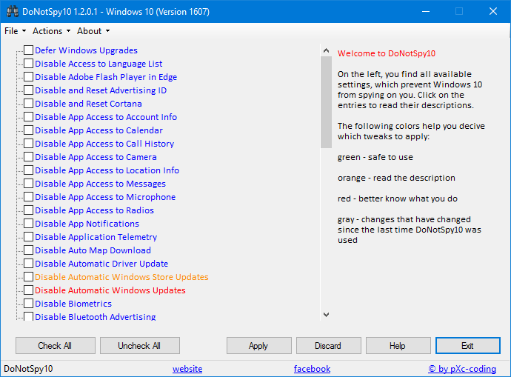Viewport: 511px width, 377px height.
Task: Close the DoNotSpy10 window
Action: coord(493,11)
